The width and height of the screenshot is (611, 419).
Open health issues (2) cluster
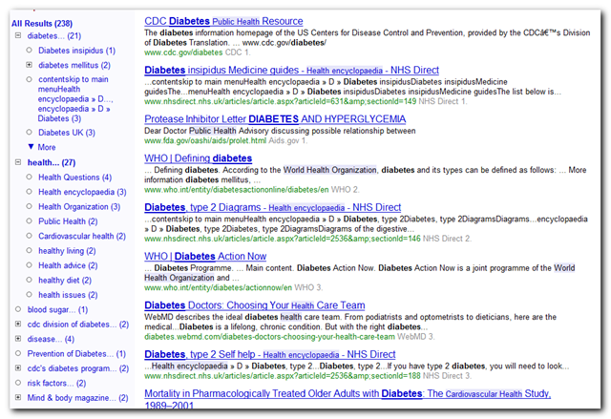coord(68,295)
